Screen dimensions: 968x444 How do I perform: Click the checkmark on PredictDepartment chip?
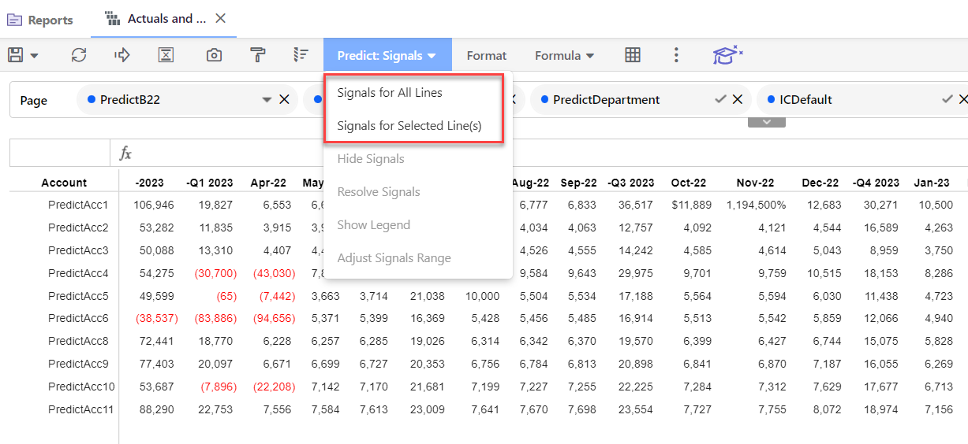point(719,99)
